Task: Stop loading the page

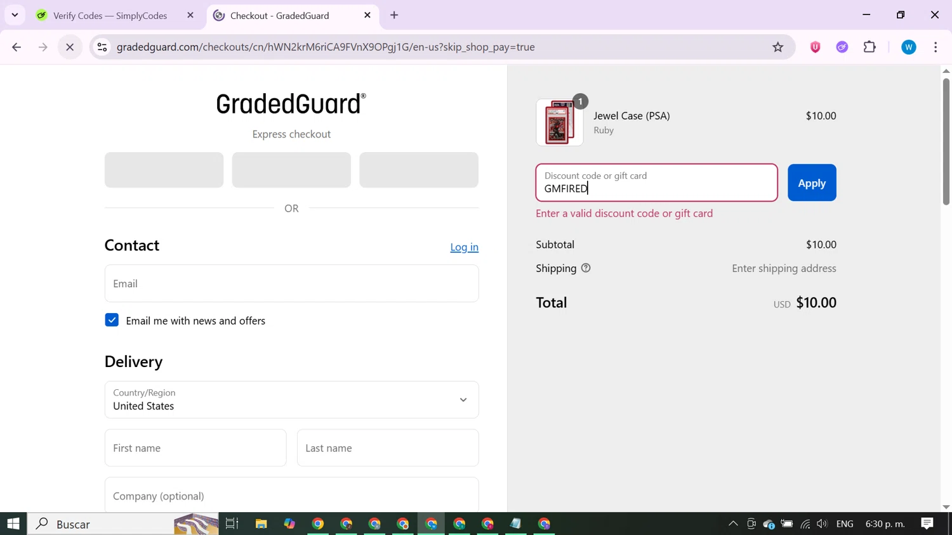Action: (70, 47)
